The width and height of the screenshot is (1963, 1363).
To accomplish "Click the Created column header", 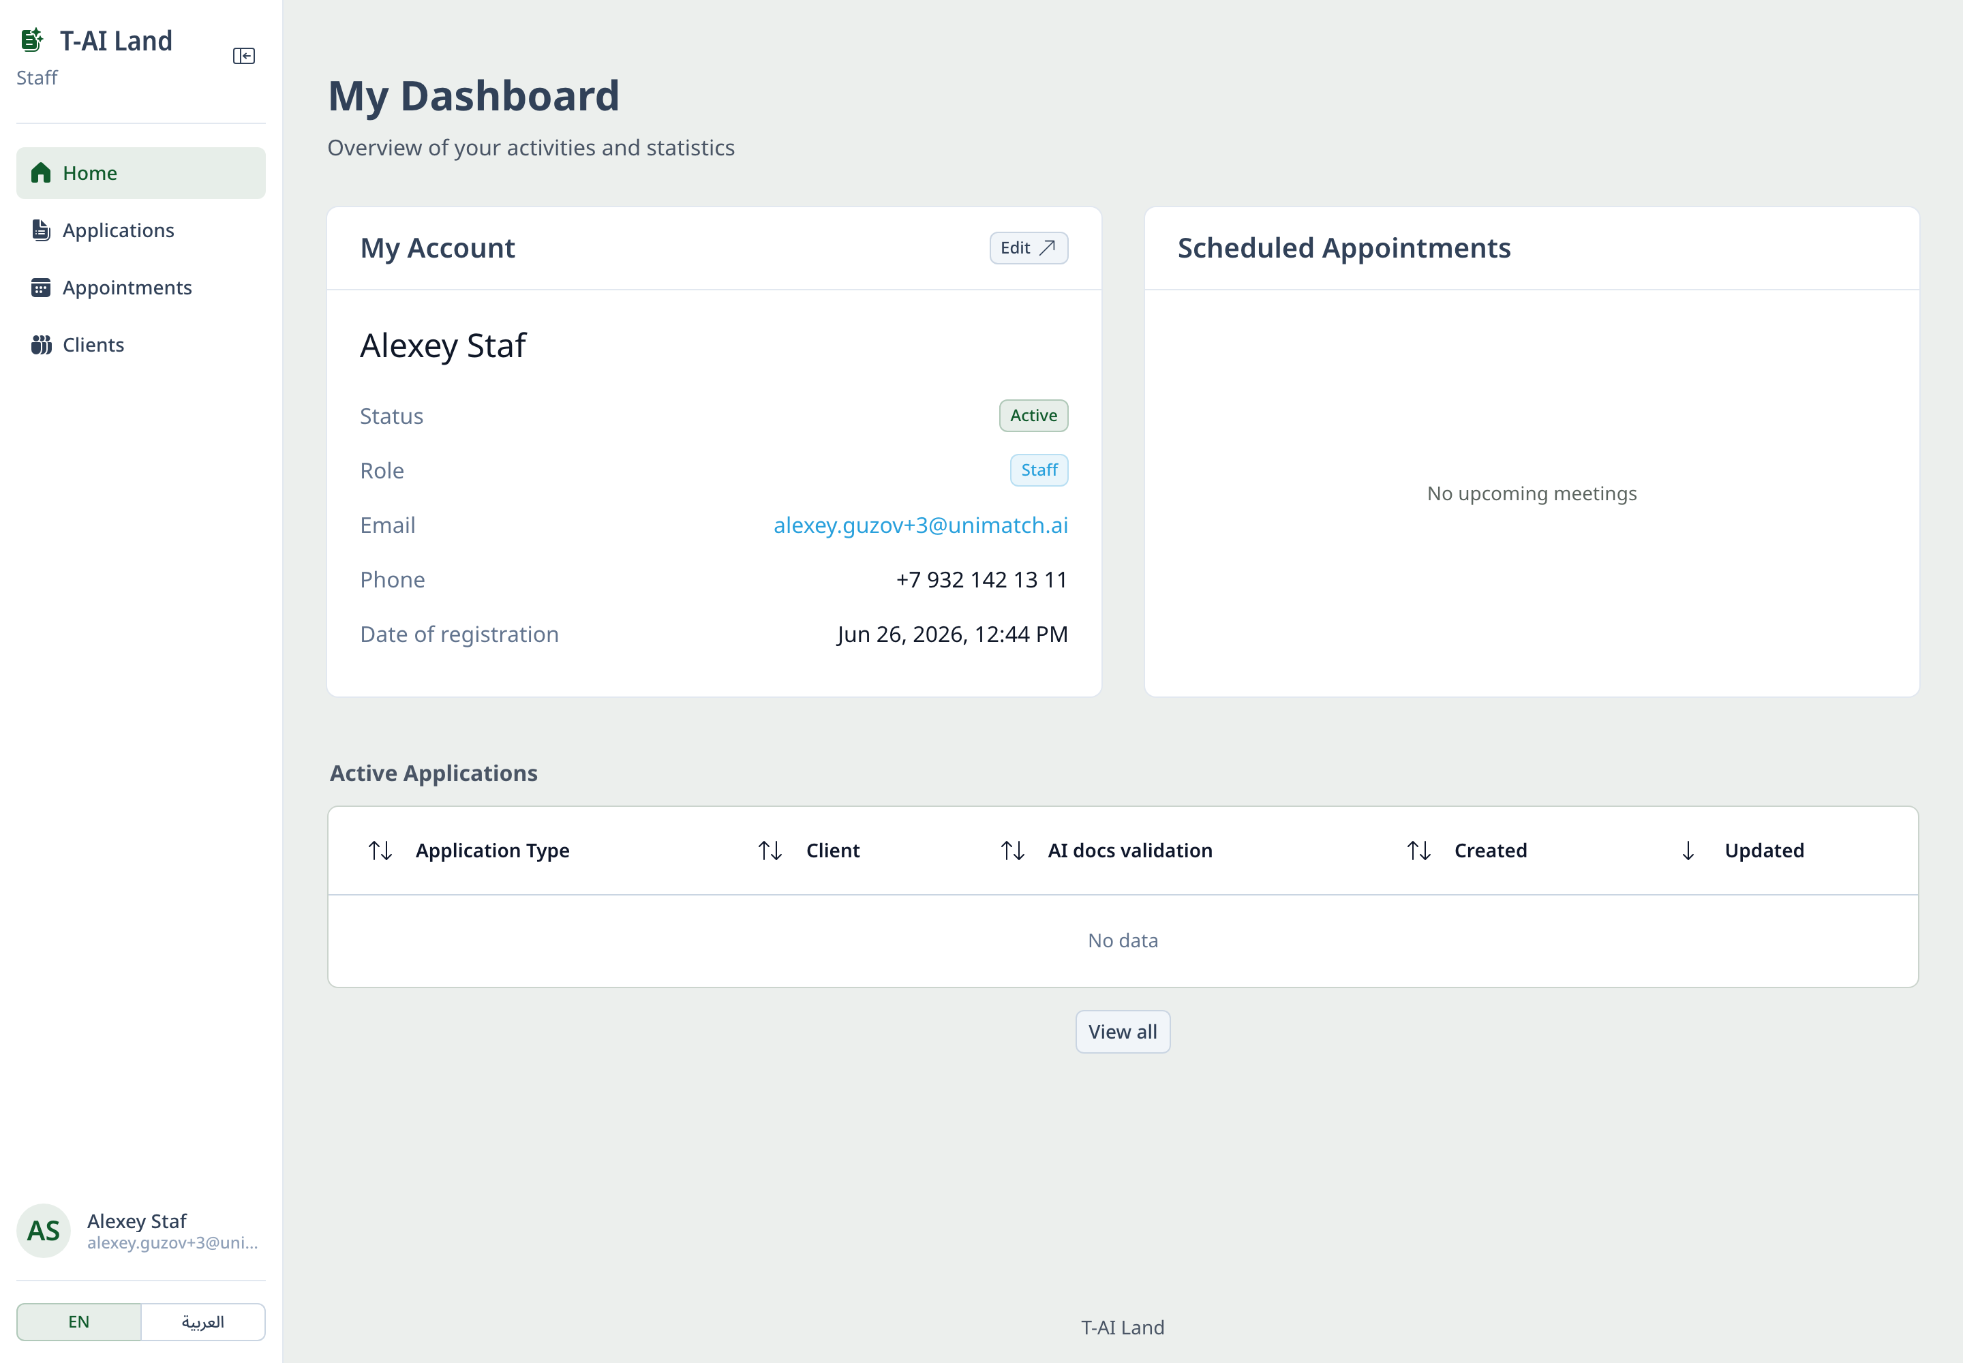I will pyautogui.click(x=1491, y=851).
